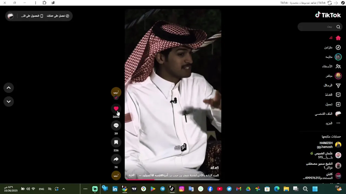Image resolution: width=346 pixels, height=194 pixels.
Task: Open the profile avatar in the top pill
Action: coord(11,16)
